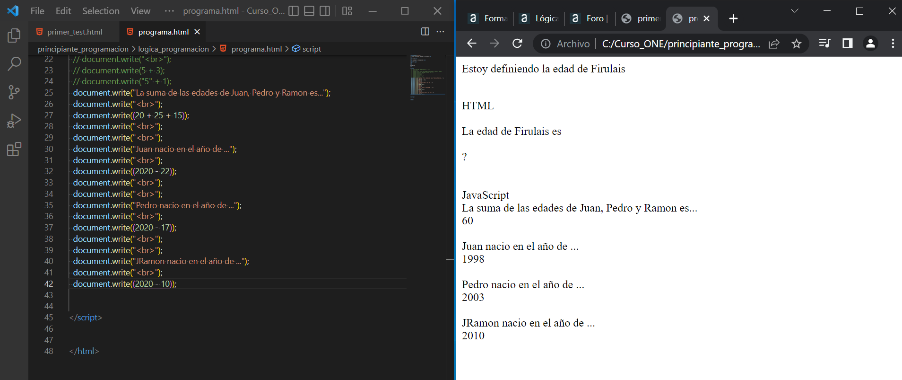Screen dimensions: 902x380
Task: Click the VS Code logo icon
Action: (x=13, y=10)
